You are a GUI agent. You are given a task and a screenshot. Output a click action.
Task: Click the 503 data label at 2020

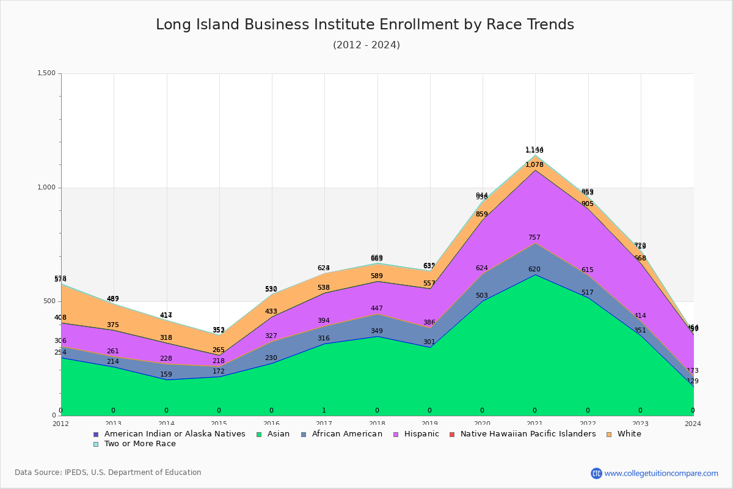tap(482, 295)
